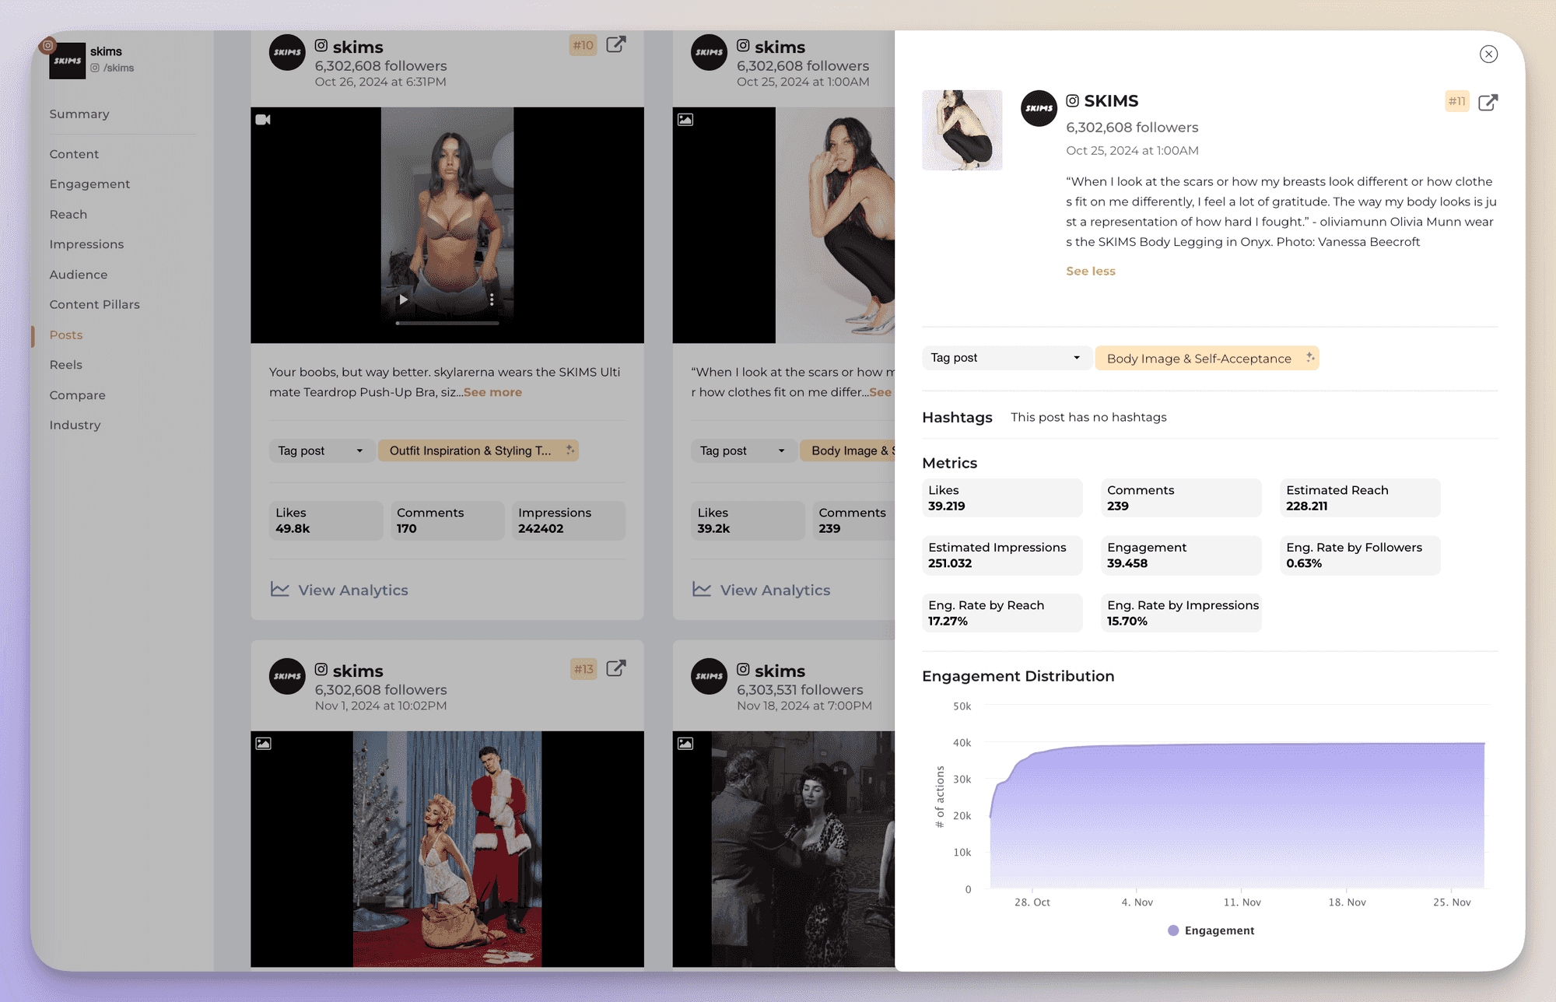1556x1002 pixels.
Task: Click Instagram badge on sidebar profile logo
Action: pos(48,46)
